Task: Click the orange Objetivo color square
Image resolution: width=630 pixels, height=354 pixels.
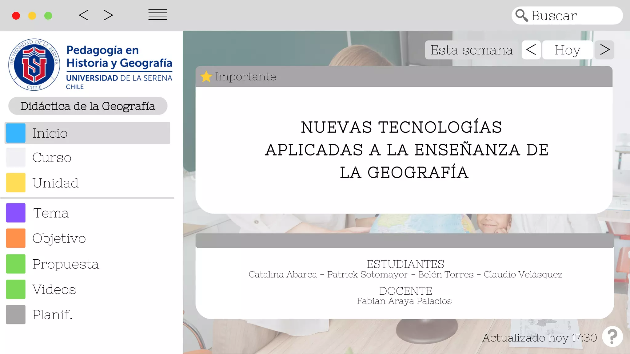Action: 16,238
